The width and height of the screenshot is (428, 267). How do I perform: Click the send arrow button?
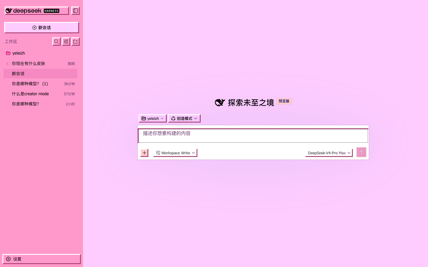tap(361, 152)
